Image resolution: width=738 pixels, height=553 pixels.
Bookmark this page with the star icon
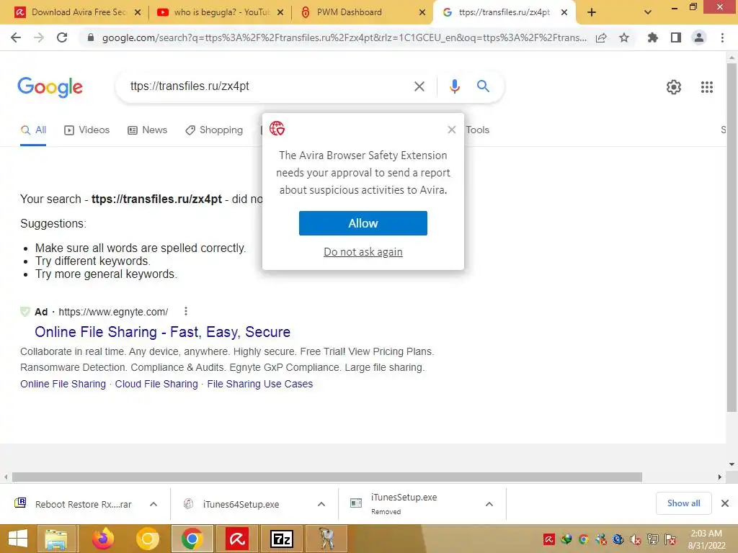point(624,37)
